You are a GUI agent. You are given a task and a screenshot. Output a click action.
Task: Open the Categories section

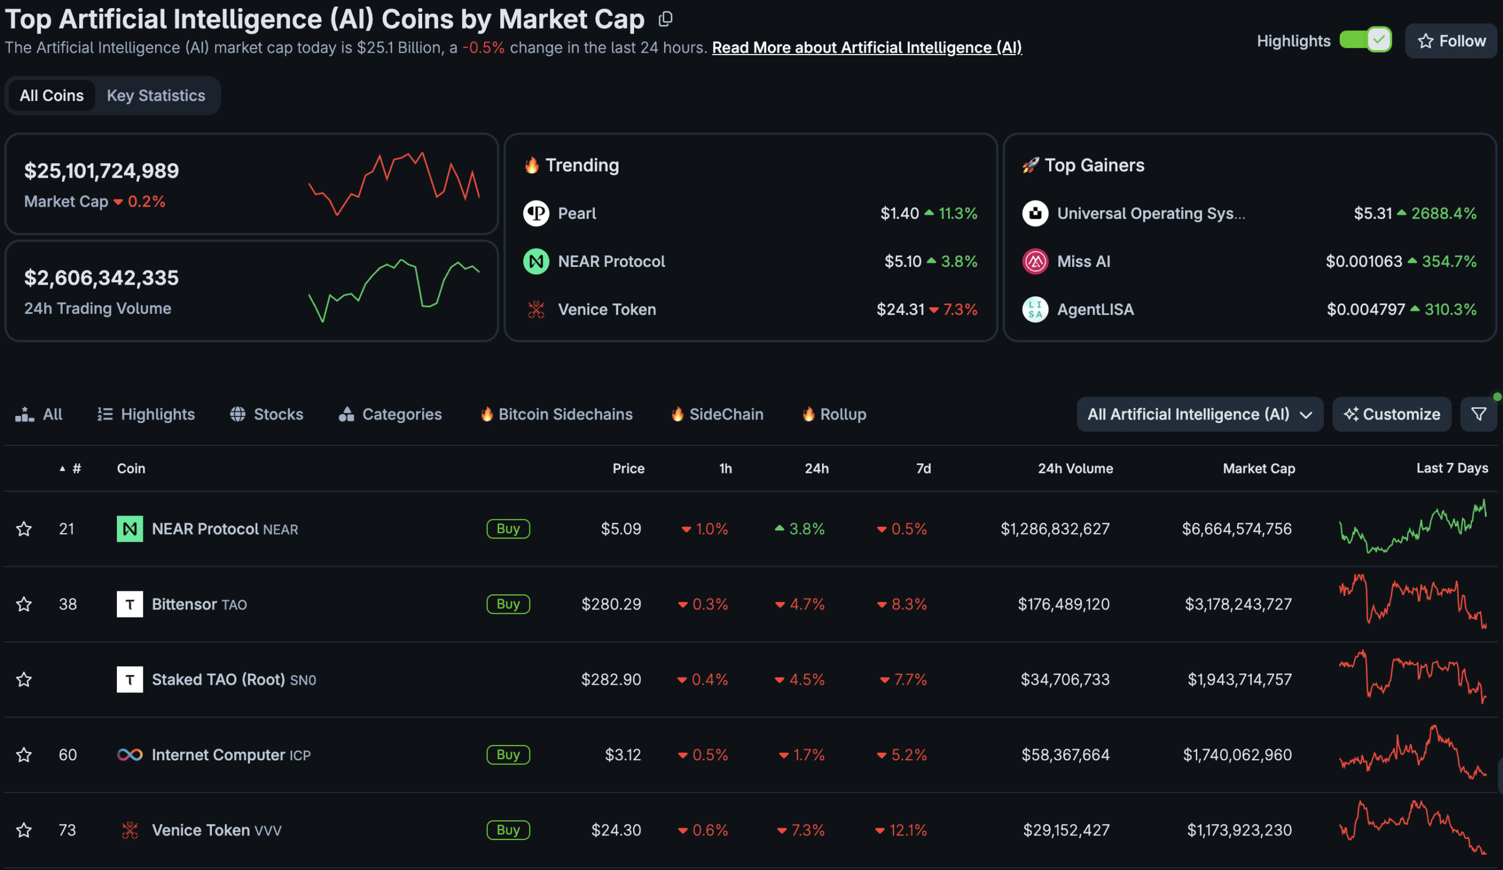pyautogui.click(x=390, y=414)
